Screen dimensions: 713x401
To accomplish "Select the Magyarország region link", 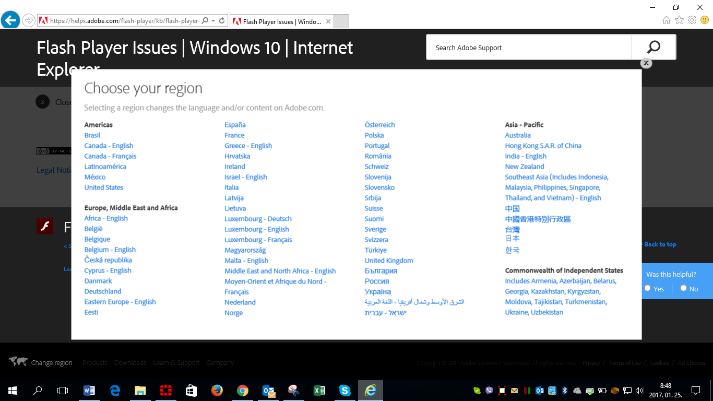I will point(245,250).
